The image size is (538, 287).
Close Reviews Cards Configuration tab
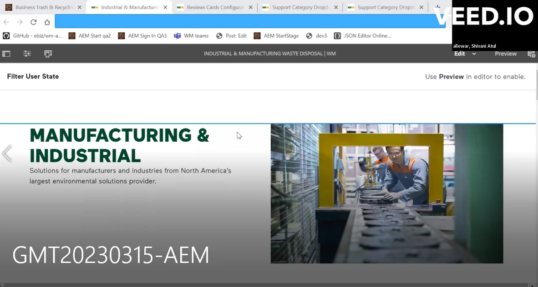(250, 7)
